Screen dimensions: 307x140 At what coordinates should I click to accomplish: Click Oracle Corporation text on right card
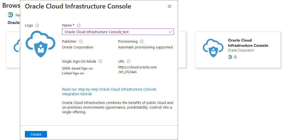coord(241,50)
